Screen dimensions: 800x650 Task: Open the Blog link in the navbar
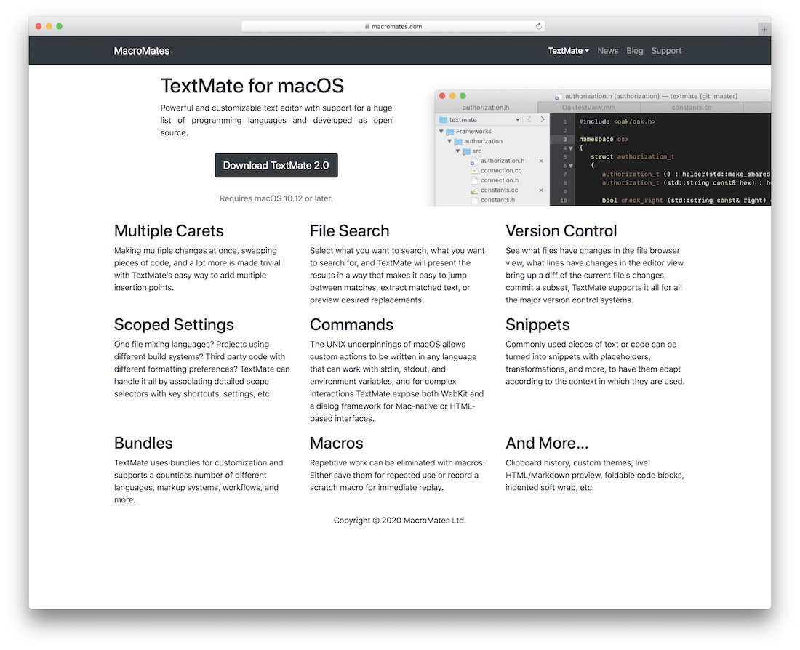635,50
